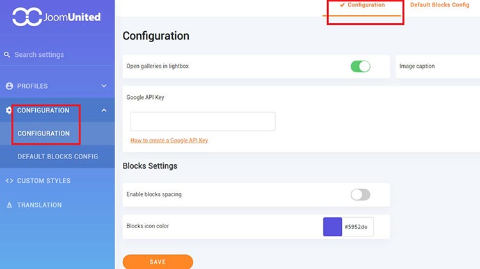Open How to create a Google API Key link

pyautogui.click(x=169, y=141)
